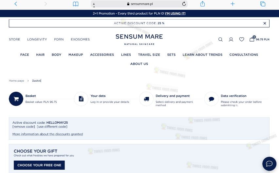Screen dimensions: 279x173
Task: Open the ACCESSORIES category
Action: pyautogui.click(x=102, y=55)
